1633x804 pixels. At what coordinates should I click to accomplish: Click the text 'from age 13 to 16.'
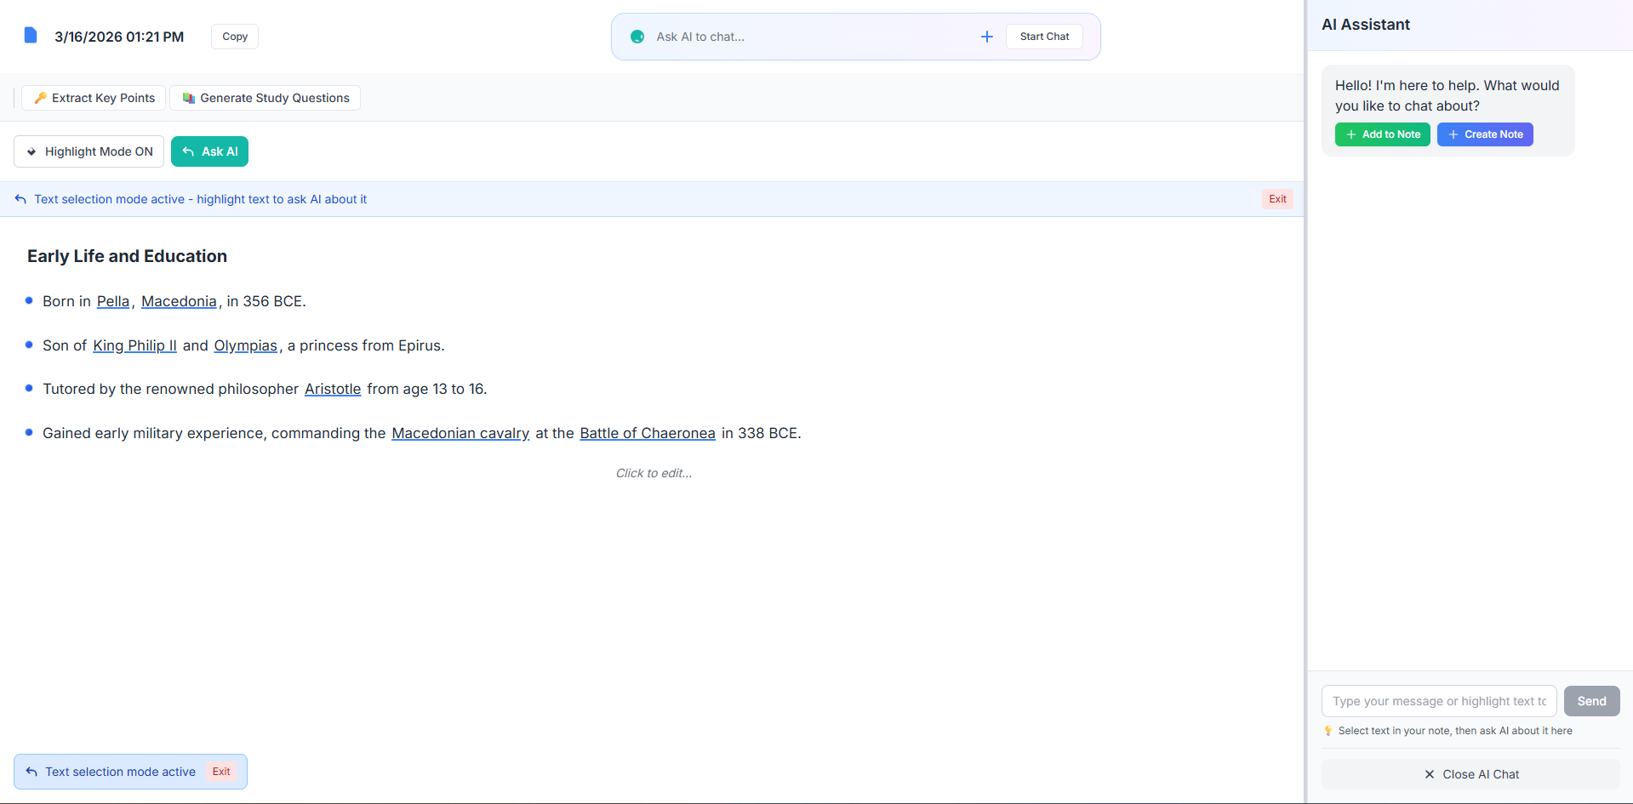(x=427, y=389)
